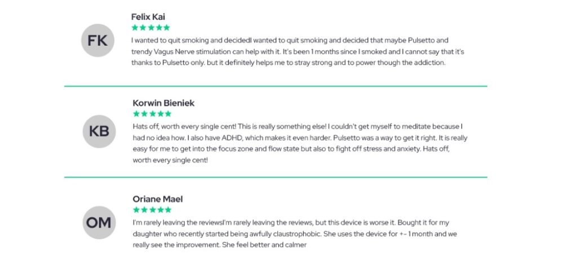The width and height of the screenshot is (577, 263).
Task: Click the reviewer name Felix Kai
Action: (148, 16)
